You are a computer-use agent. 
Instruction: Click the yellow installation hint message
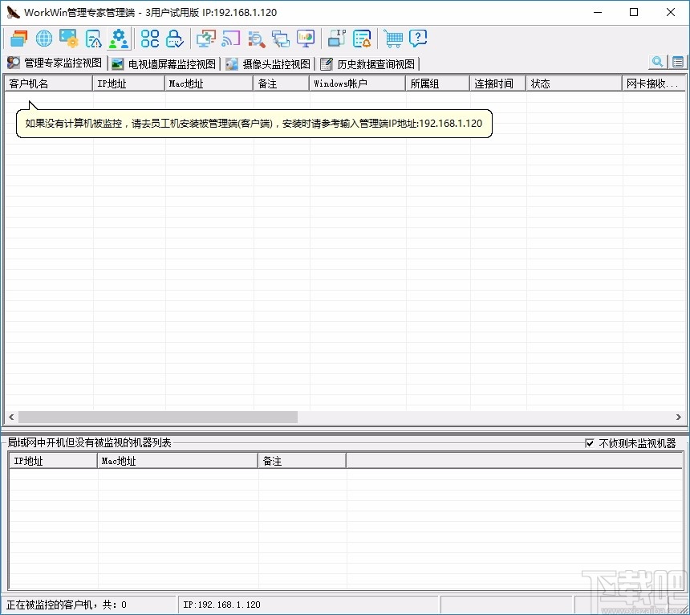pyautogui.click(x=254, y=124)
